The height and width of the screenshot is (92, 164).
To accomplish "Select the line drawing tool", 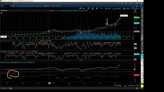I will pyautogui.click(x=142, y=63).
